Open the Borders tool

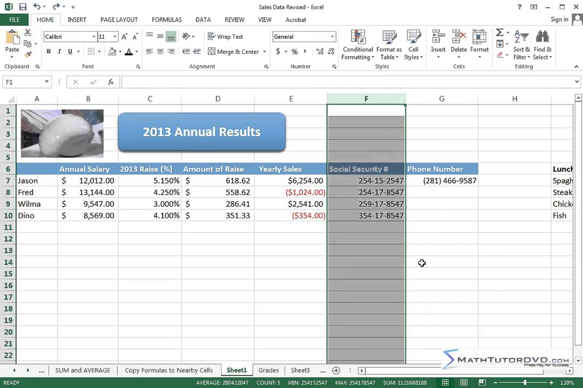click(x=91, y=52)
